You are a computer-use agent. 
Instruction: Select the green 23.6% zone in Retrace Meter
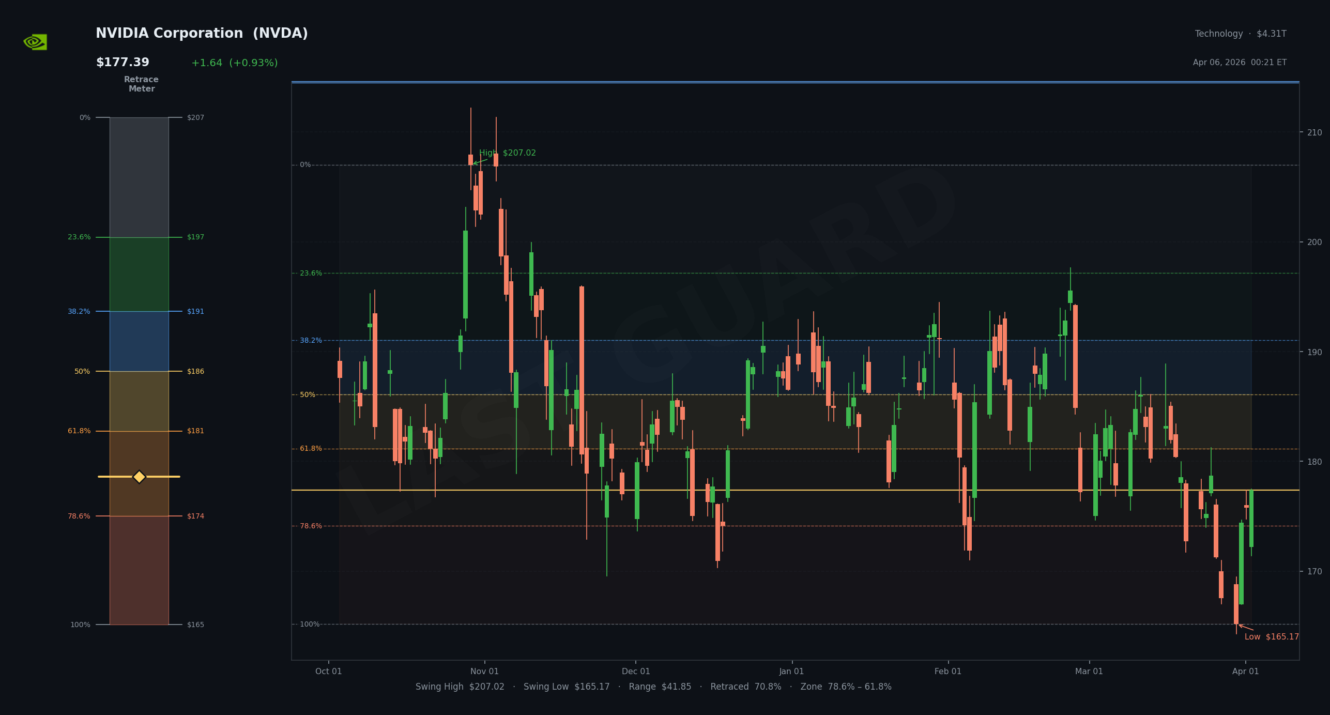(139, 274)
